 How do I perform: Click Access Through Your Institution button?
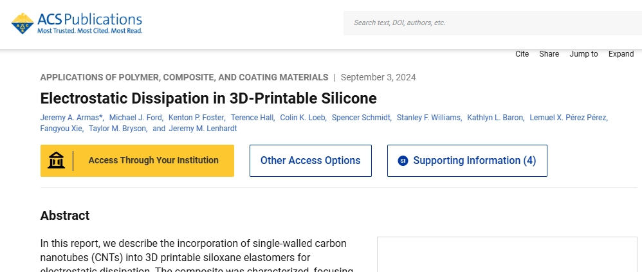click(x=137, y=160)
